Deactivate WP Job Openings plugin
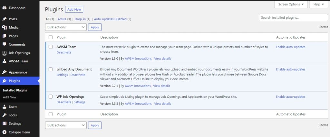 pos(64,102)
